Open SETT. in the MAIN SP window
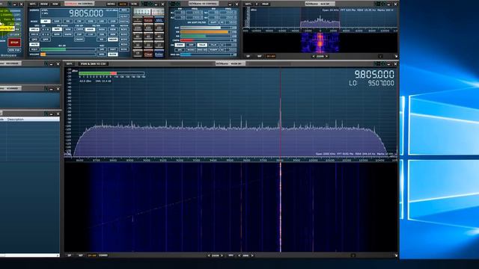Viewport: 479px width, 269px height. (70, 64)
